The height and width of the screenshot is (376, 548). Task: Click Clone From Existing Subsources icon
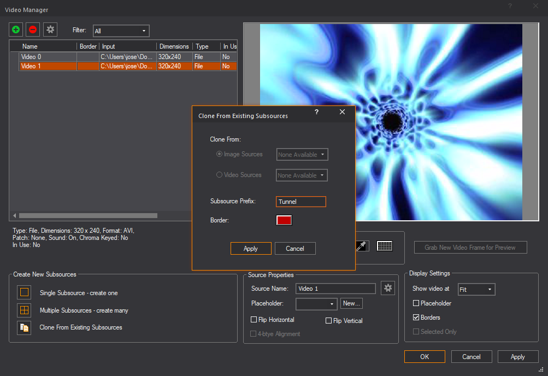pos(24,327)
